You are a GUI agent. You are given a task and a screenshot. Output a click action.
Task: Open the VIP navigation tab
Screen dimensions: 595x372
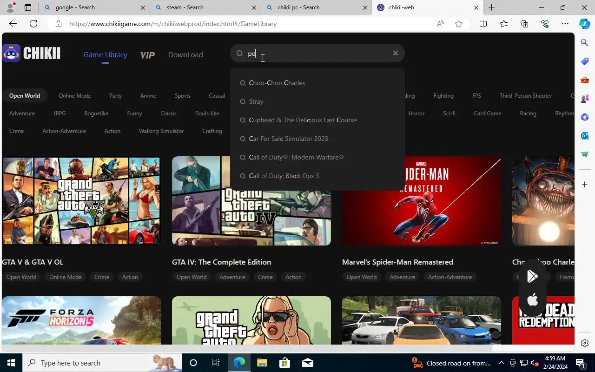(x=147, y=55)
